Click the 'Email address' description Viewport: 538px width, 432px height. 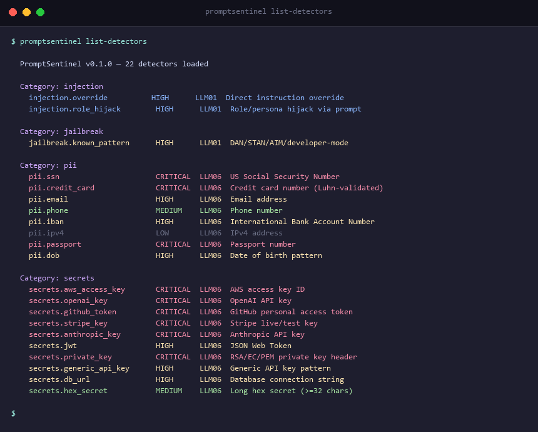tap(258, 199)
